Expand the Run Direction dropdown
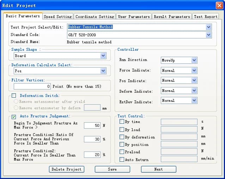The image size is (225, 179). (x=194, y=60)
